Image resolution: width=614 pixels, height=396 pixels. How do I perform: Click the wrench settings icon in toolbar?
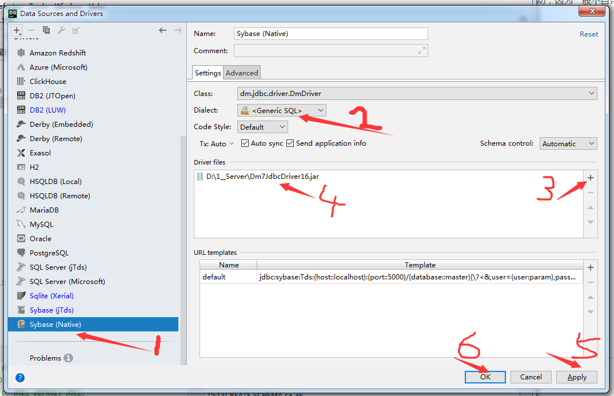[61, 30]
